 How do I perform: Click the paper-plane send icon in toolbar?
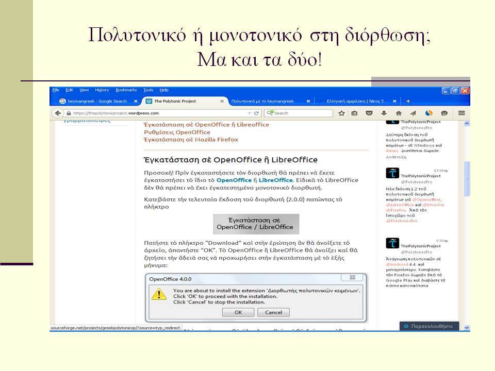(413, 113)
